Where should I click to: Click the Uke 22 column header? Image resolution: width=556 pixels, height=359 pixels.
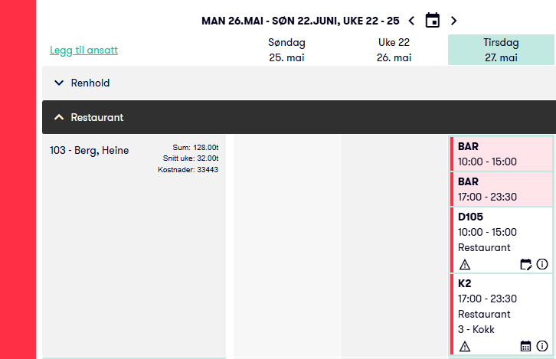pos(394,50)
